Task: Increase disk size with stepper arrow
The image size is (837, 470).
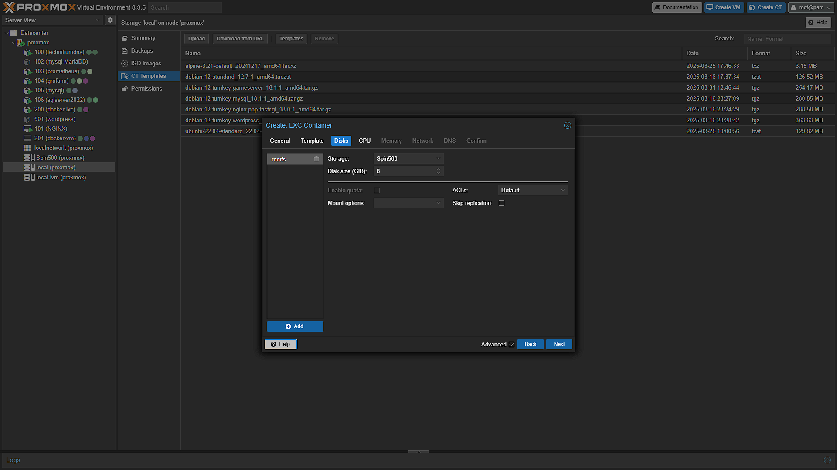Action: [439, 169]
